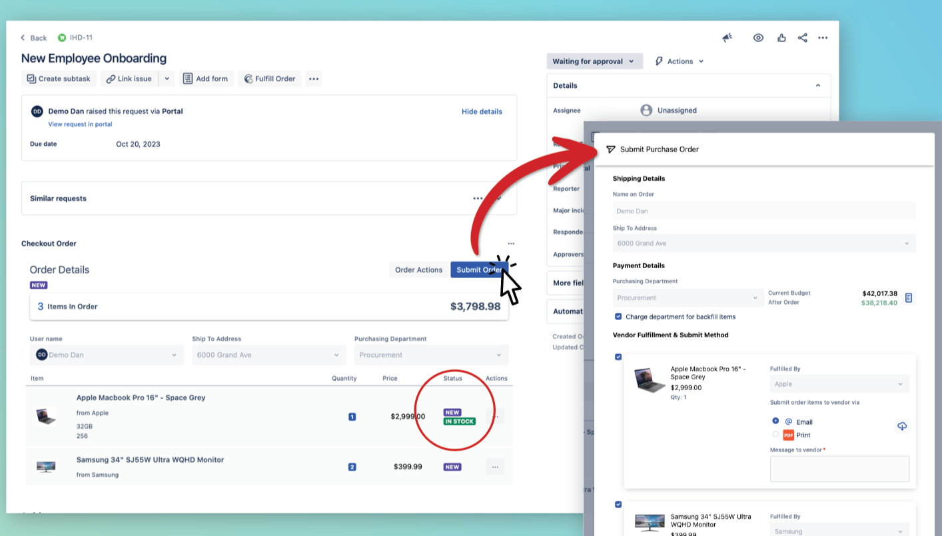Click the Samsung monitor thumbnail in the order table
942x536 pixels.
[x=46, y=467]
